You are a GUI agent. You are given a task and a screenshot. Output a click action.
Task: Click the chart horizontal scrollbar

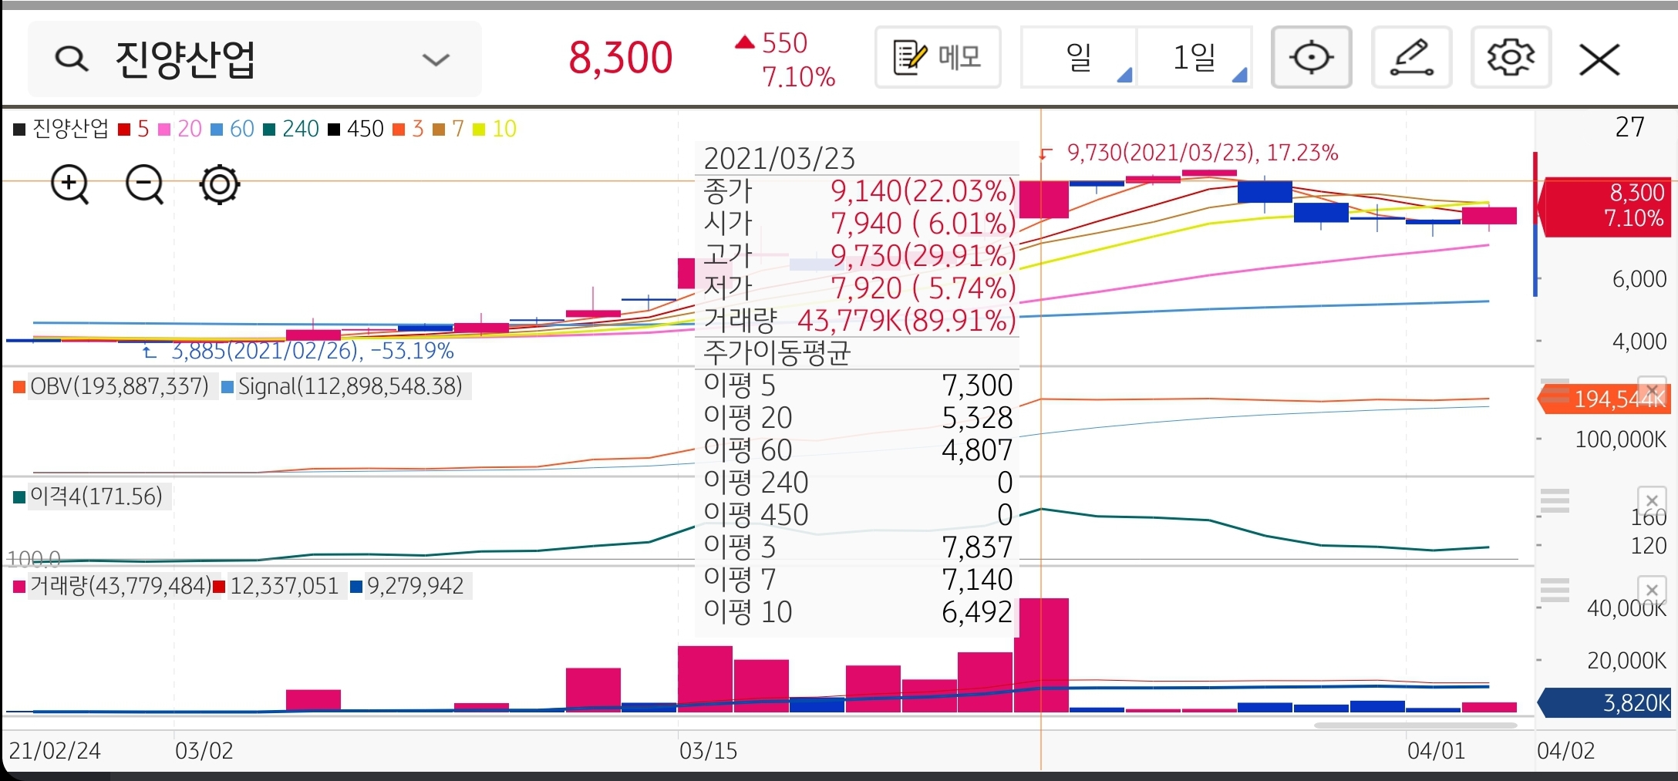(x=1416, y=725)
